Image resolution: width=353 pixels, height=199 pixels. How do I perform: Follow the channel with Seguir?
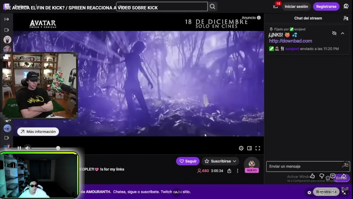(188, 161)
